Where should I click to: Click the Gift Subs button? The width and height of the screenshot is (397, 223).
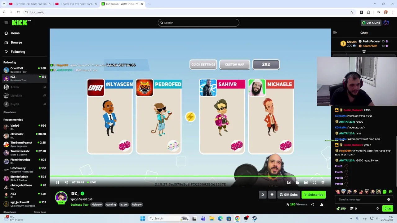[288, 195]
